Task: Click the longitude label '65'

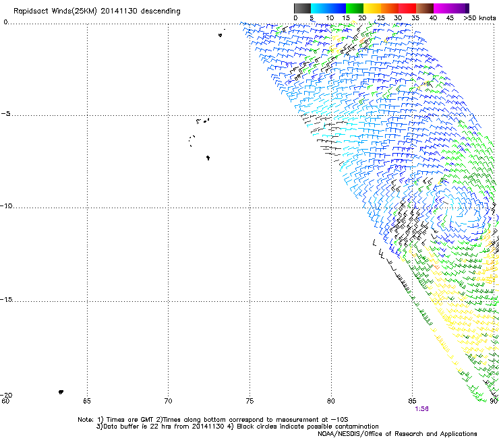Action: click(86, 401)
